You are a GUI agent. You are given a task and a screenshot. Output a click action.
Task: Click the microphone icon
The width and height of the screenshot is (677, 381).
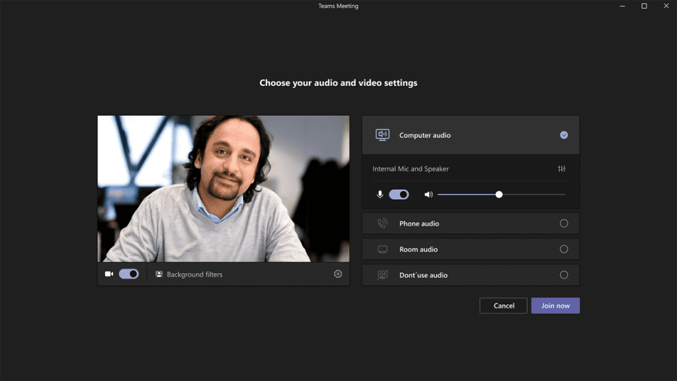380,194
